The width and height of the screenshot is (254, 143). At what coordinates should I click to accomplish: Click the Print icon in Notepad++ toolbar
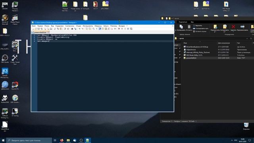[x=51, y=29]
